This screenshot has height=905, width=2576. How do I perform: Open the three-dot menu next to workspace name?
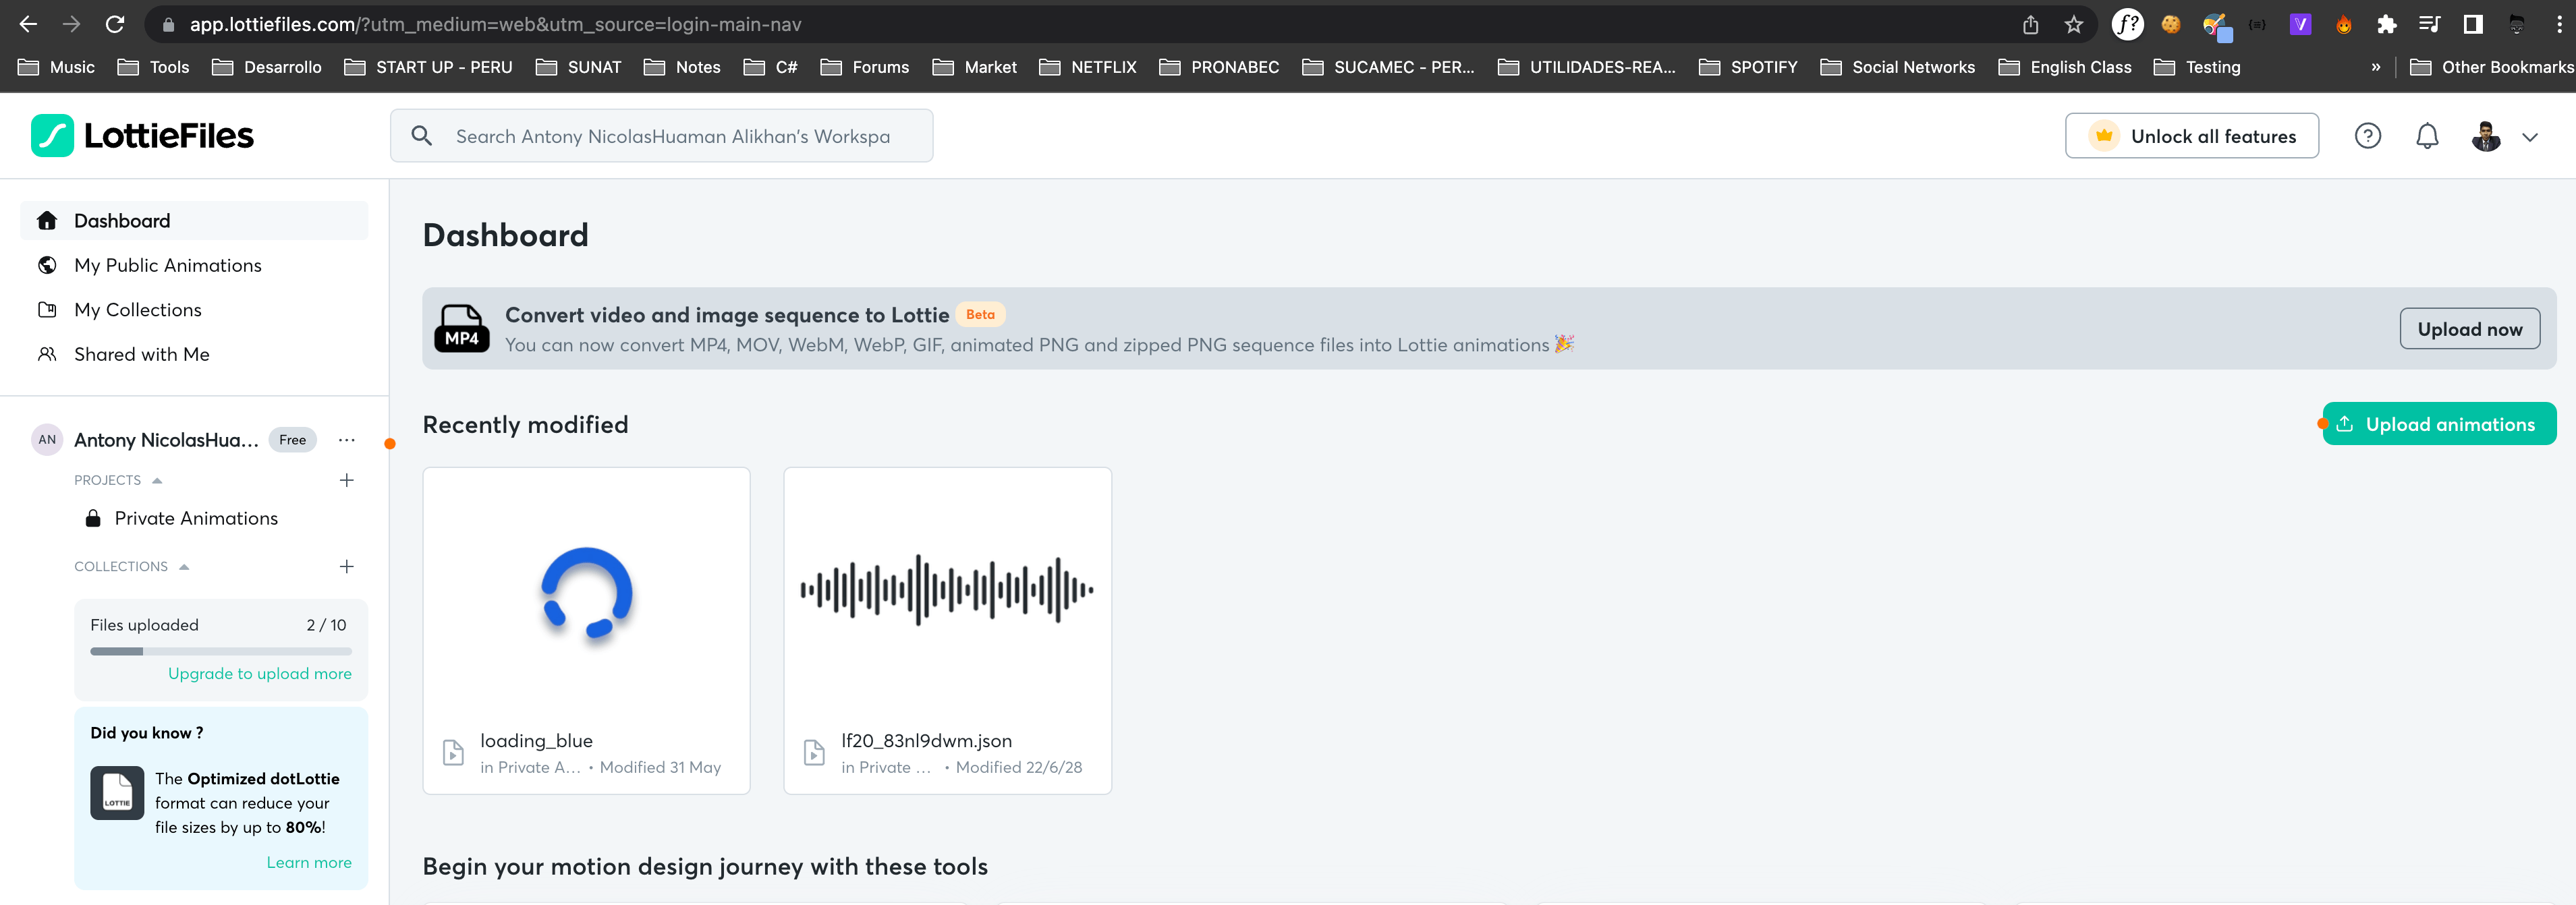[346, 440]
